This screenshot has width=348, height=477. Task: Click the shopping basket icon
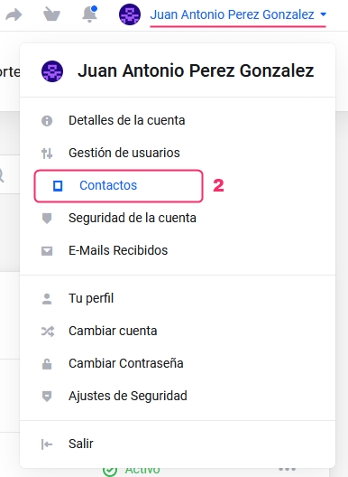click(51, 14)
